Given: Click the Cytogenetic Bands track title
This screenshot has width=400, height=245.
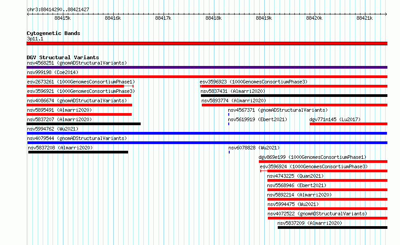Looking at the screenshot, I should (x=53, y=33).
